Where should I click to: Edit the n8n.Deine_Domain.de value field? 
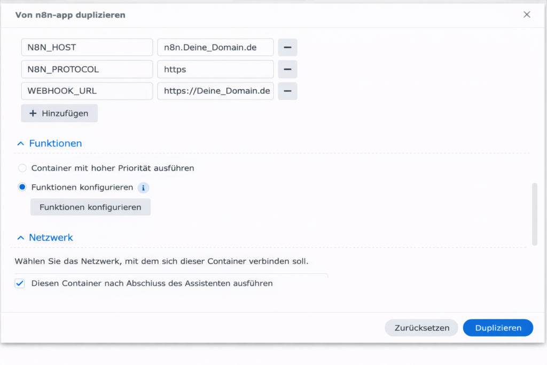tap(215, 48)
